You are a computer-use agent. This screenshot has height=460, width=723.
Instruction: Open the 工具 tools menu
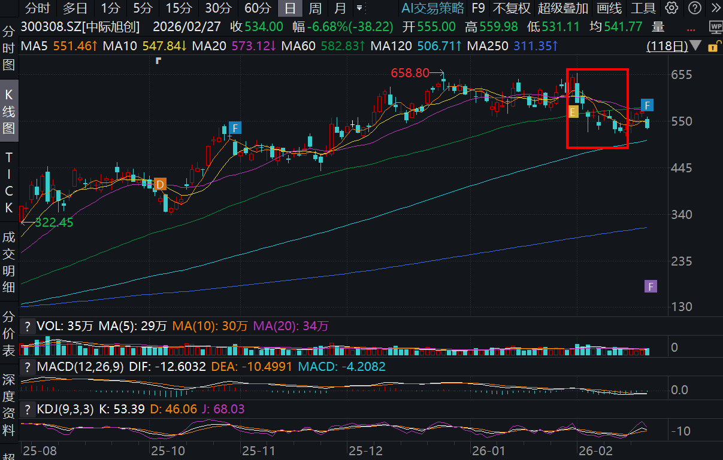pos(643,8)
